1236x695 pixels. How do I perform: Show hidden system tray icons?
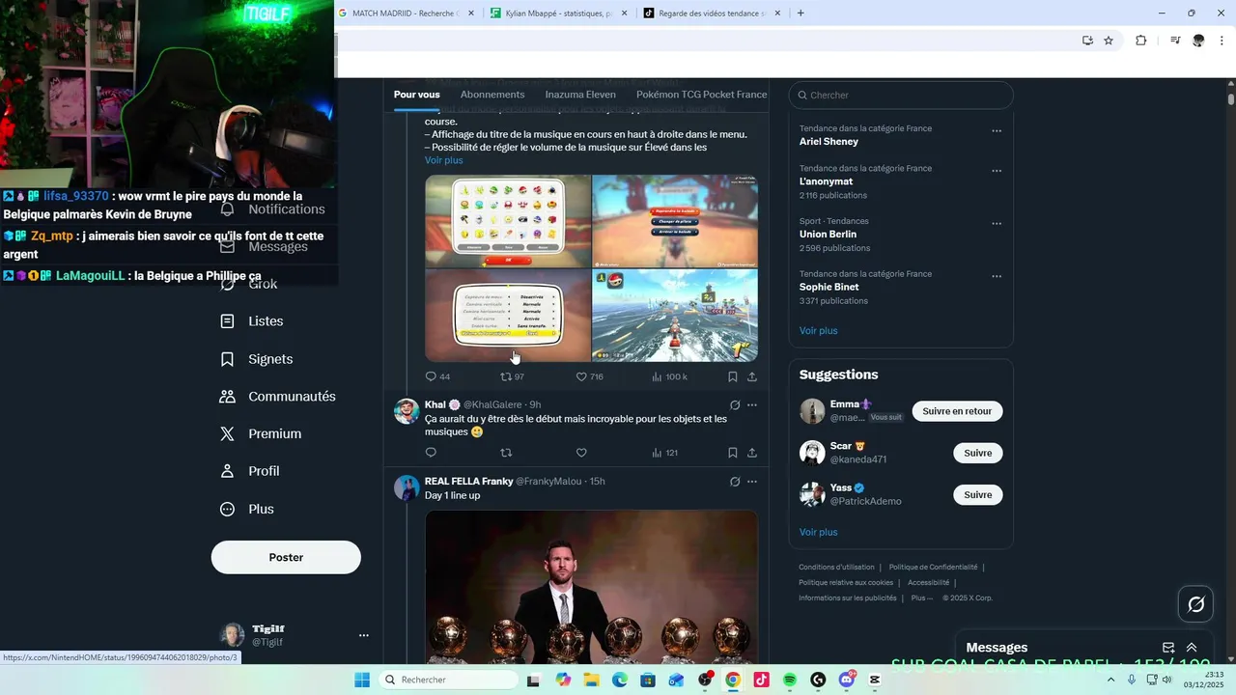point(1110,680)
